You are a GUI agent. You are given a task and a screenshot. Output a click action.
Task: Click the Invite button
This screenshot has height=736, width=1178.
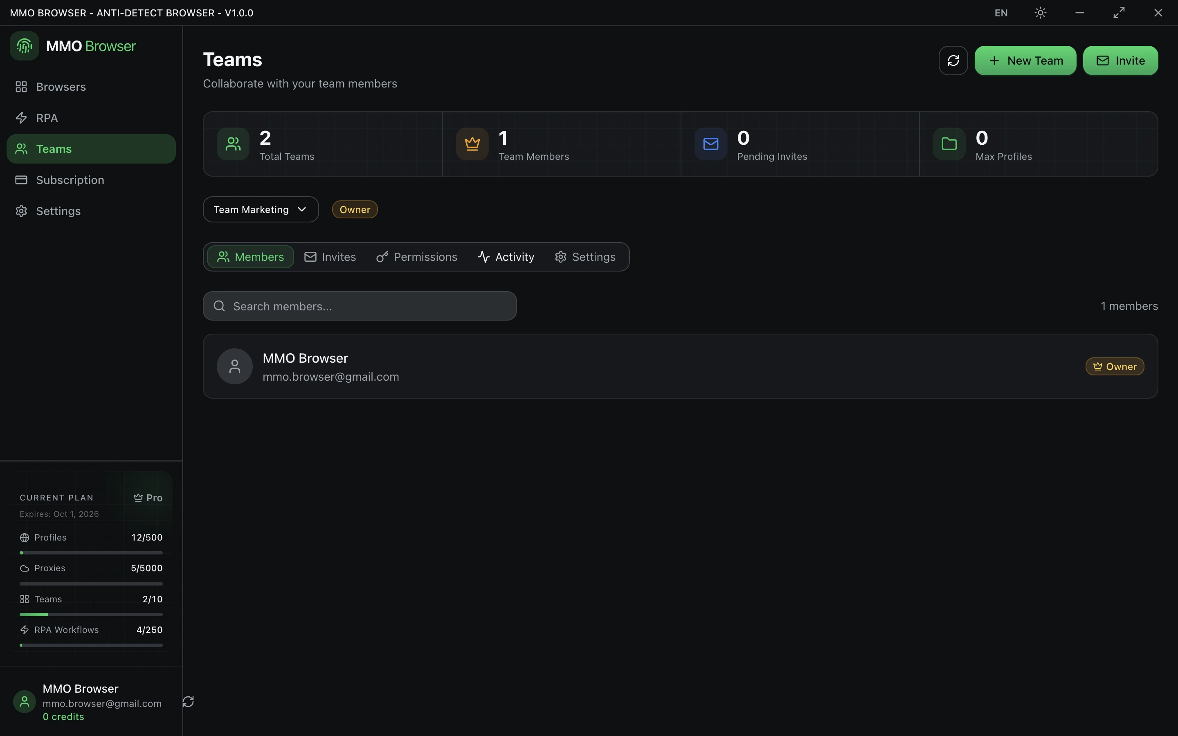(1120, 61)
